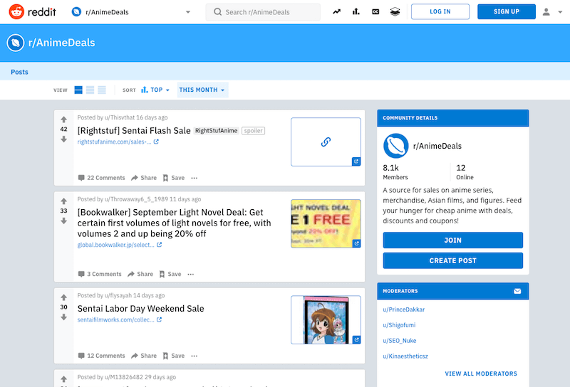The height and width of the screenshot is (387, 570).
Task: Select the classic view layout
Action: 90,90
